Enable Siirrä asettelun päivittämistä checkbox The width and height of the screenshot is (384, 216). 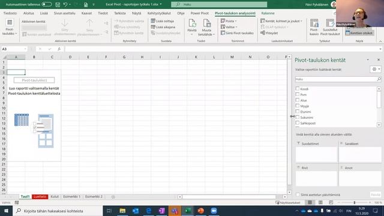click(298, 194)
